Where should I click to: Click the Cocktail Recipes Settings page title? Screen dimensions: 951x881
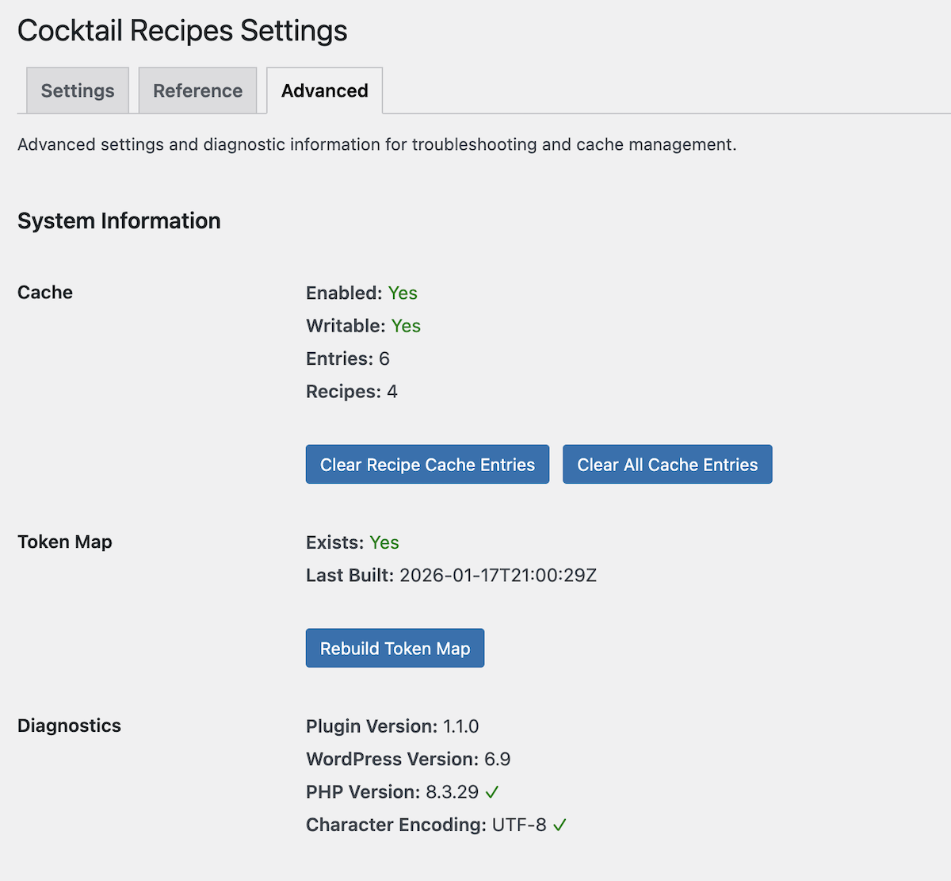coord(182,31)
